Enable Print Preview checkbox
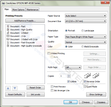 [x=52, y=87]
